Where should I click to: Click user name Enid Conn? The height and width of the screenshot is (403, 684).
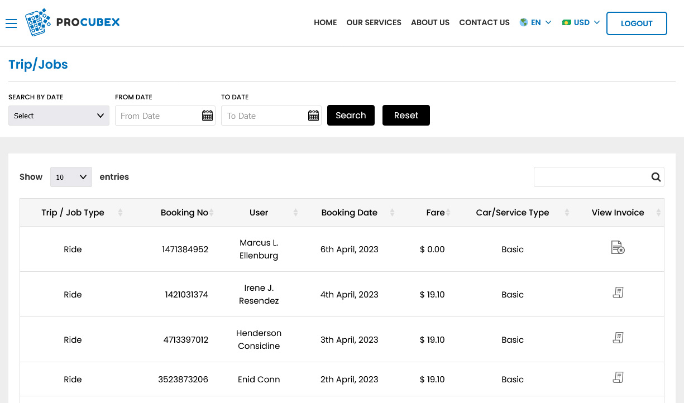tap(259, 380)
